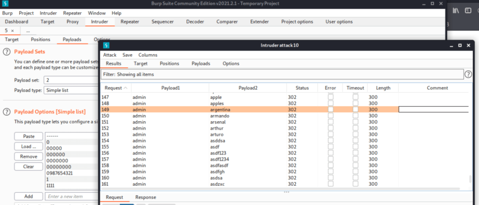Image resolution: width=479 pixels, height=205 pixels.
Task: Open the Columns menu in attack window
Action: click(148, 55)
